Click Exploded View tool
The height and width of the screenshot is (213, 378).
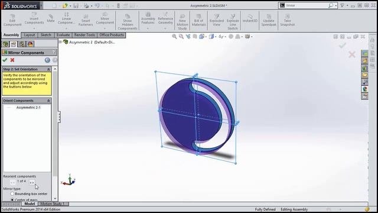click(x=217, y=20)
